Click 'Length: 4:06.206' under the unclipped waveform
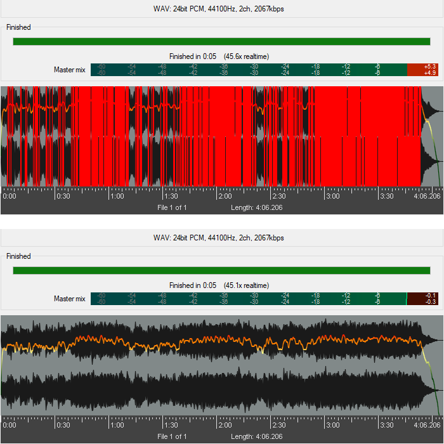This screenshot has width=444, height=444. [256, 436]
